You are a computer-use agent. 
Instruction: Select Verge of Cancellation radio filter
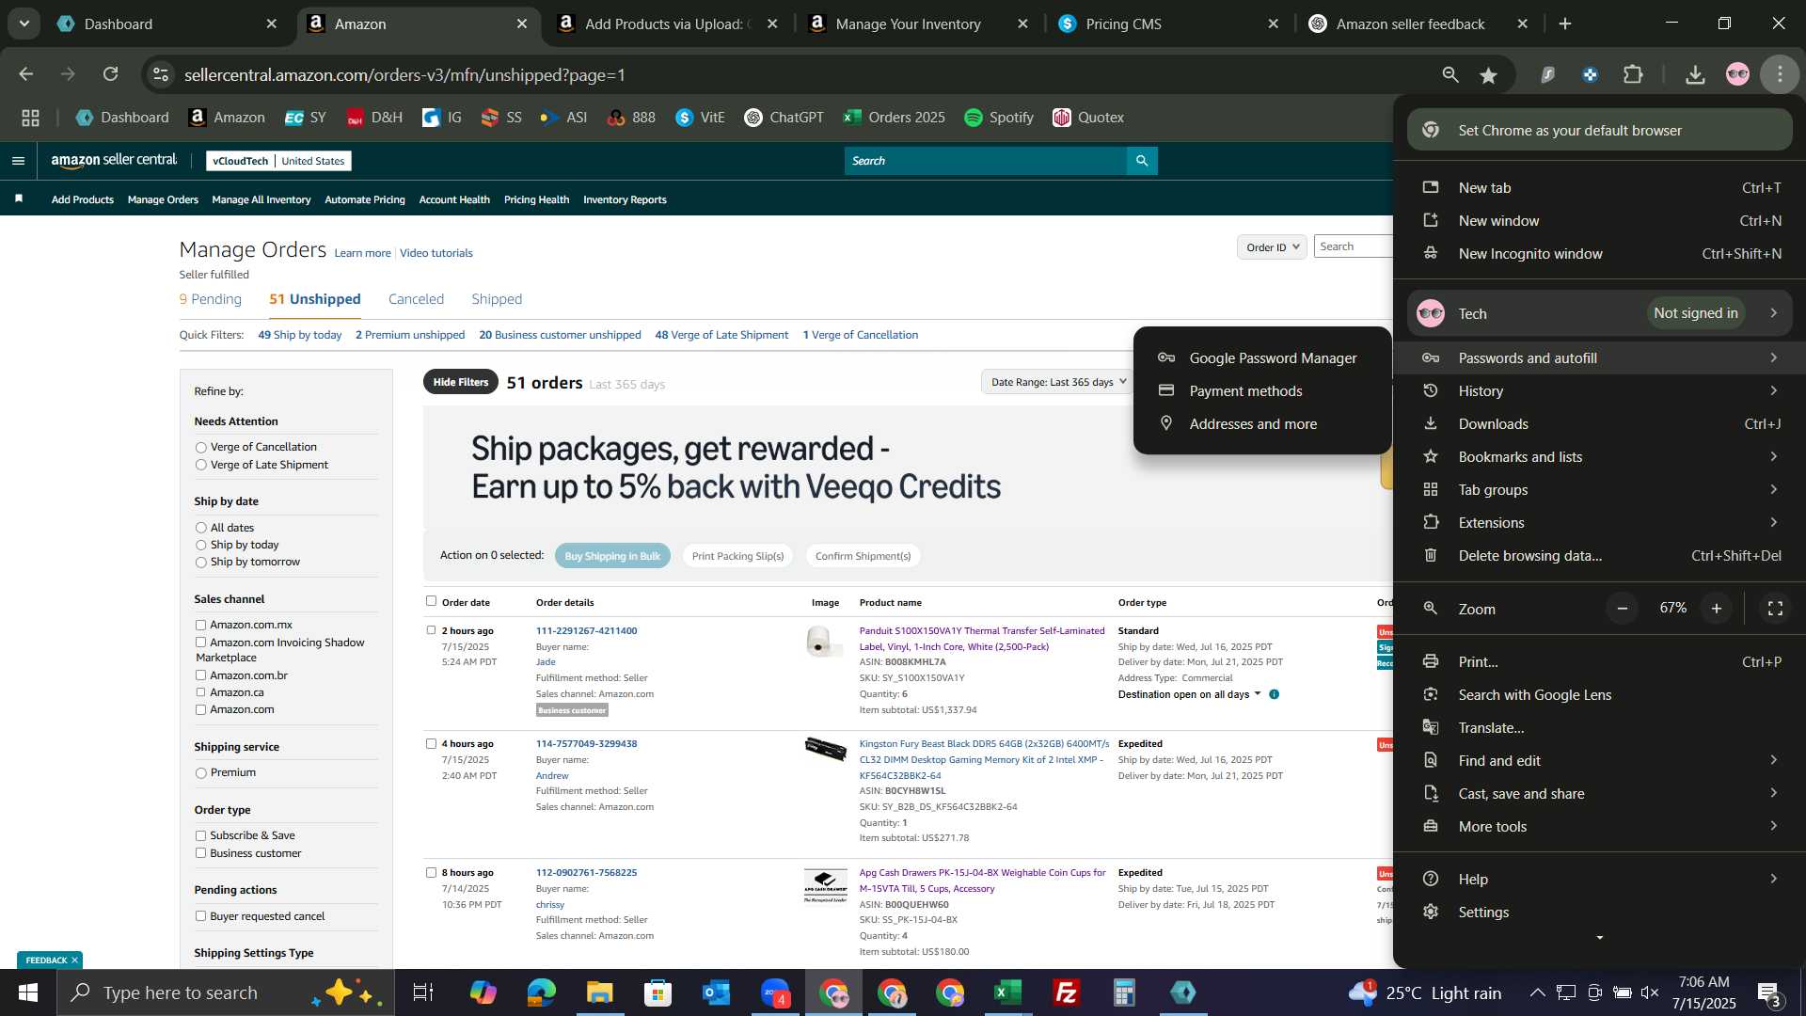(200, 448)
